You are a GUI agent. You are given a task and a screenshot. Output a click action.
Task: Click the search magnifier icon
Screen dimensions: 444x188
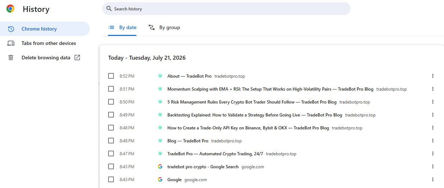click(109, 9)
